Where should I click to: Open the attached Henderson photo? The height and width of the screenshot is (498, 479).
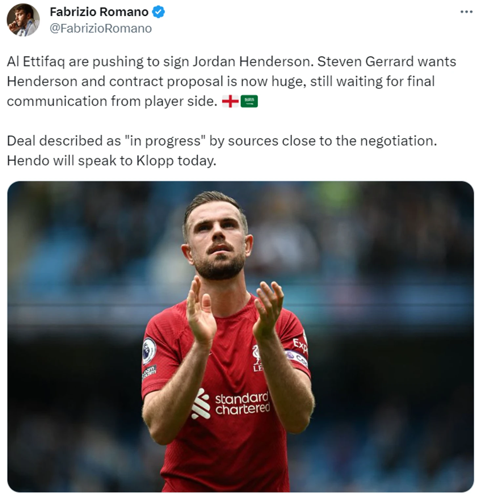coord(240,336)
